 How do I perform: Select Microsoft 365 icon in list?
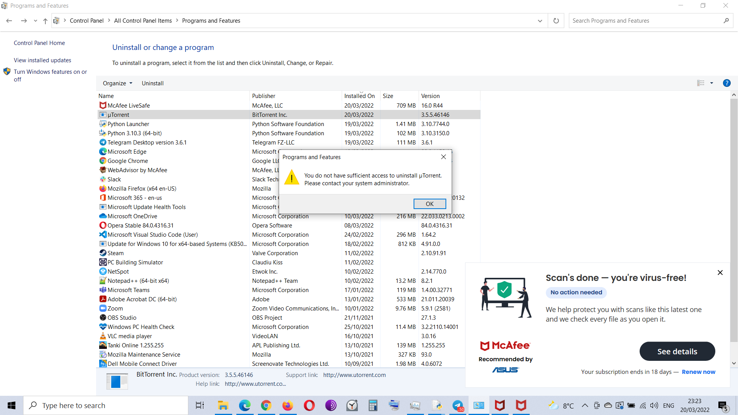point(103,198)
